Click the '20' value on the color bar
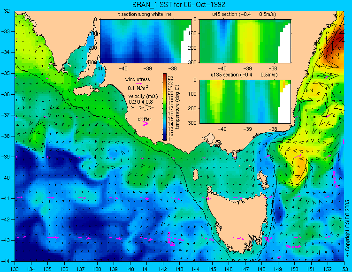This screenshot has height=272, width=352. click(171, 93)
